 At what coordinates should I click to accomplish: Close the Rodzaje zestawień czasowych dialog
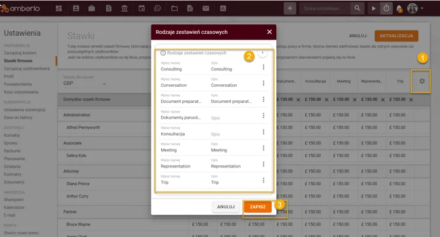269,32
